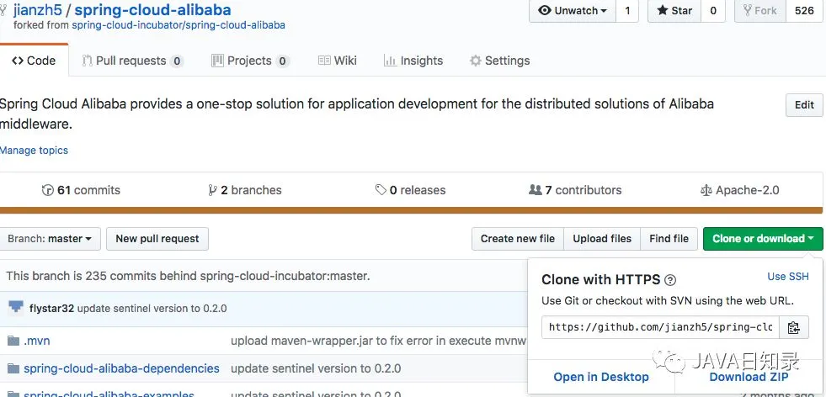
Task: Click the Code tab angle-brackets icon
Action: [18, 61]
